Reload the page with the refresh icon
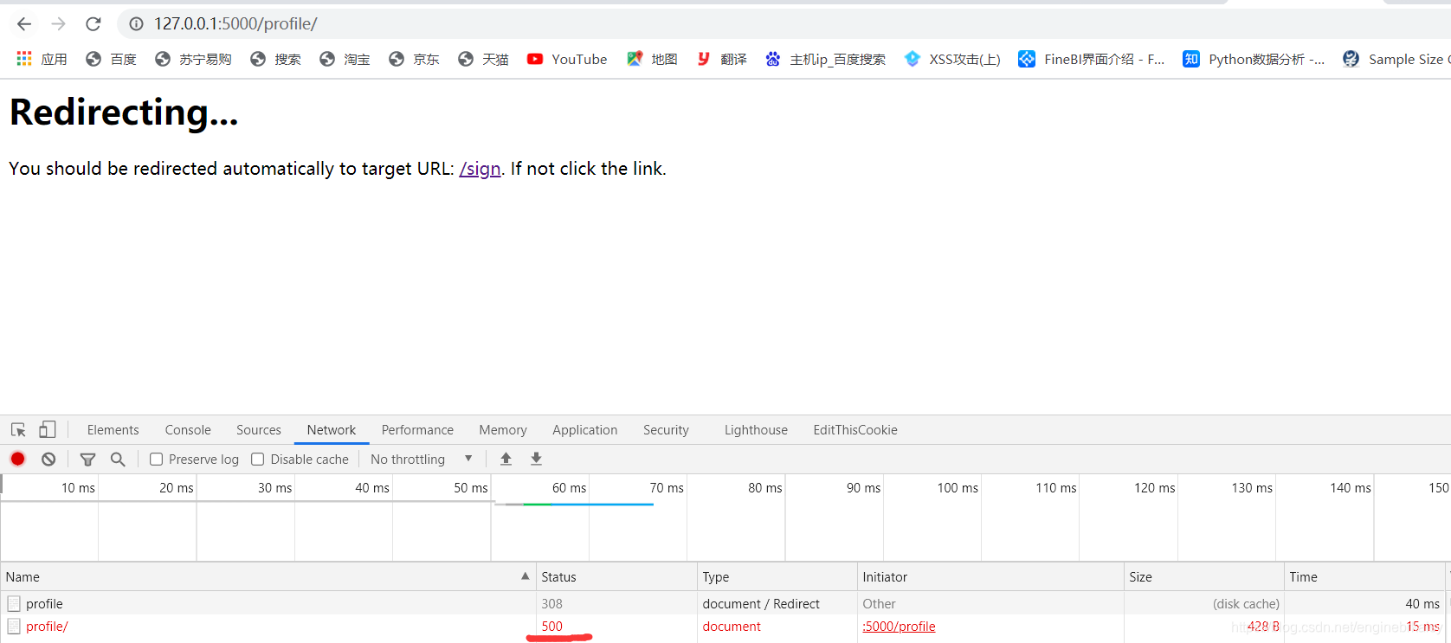 click(x=94, y=23)
